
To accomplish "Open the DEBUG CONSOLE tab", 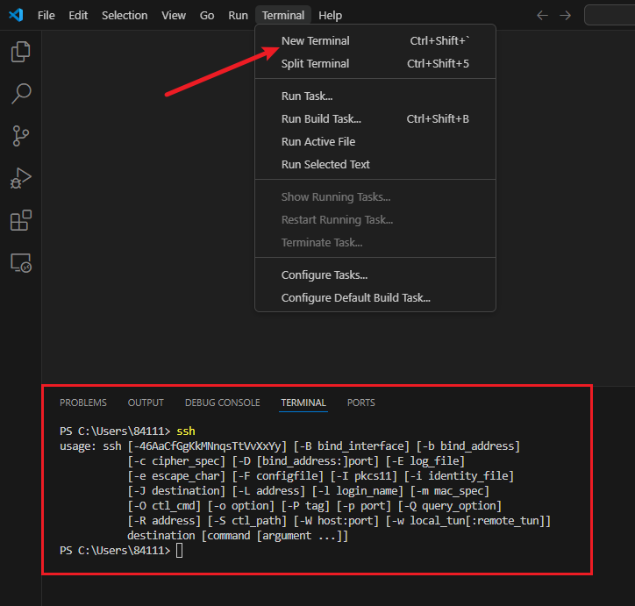I will tap(222, 403).
